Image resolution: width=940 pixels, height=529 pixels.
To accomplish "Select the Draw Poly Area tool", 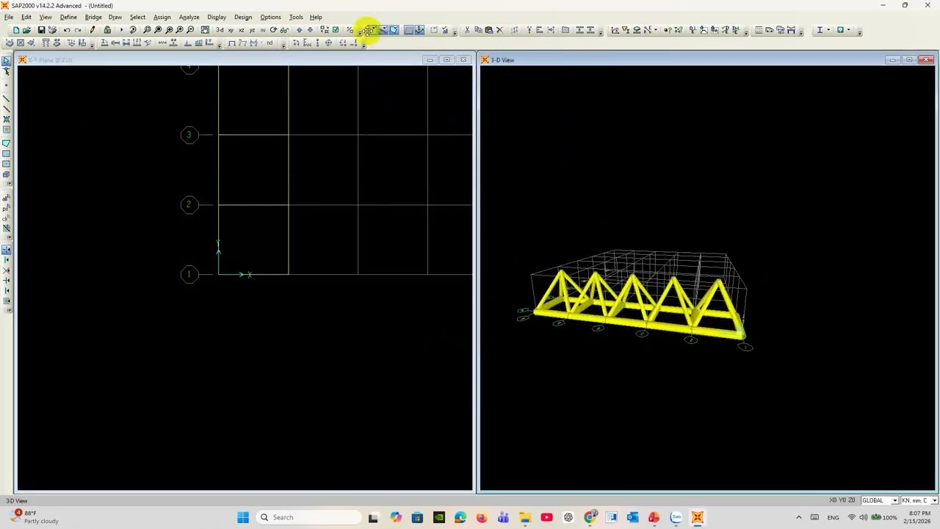I will pyautogui.click(x=7, y=143).
